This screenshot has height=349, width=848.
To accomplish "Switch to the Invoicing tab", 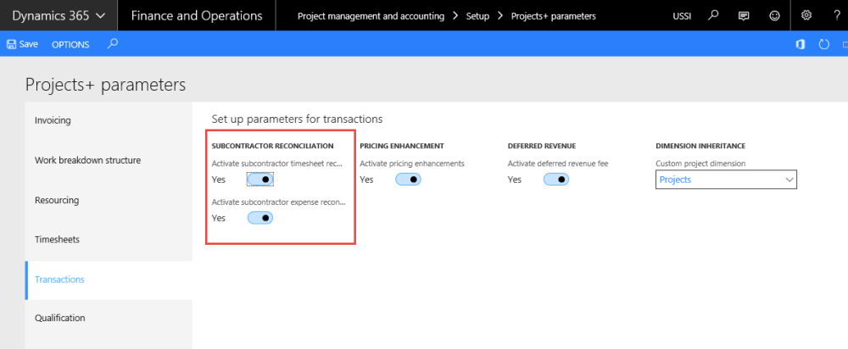I will [x=53, y=120].
